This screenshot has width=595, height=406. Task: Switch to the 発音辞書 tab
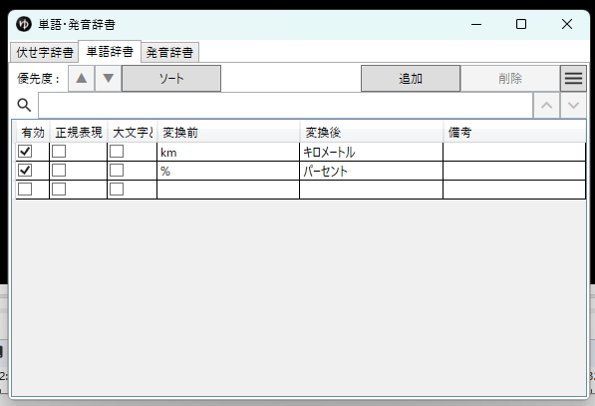169,53
